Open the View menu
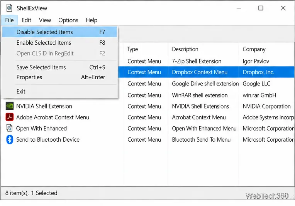Image resolution: width=295 pixels, height=206 pixels. click(45, 20)
